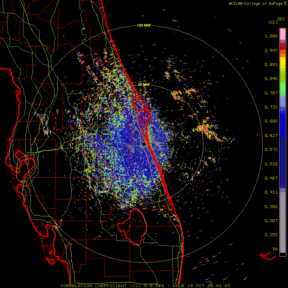Click the 100 NMI range ring label
Screen dimensions: 288x288
144,25
